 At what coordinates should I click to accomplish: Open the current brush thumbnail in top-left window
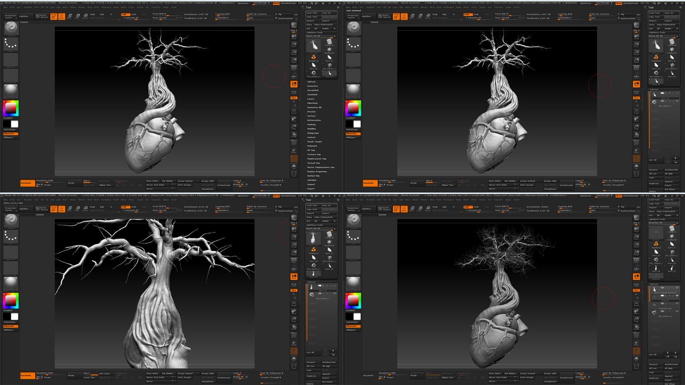11,28
